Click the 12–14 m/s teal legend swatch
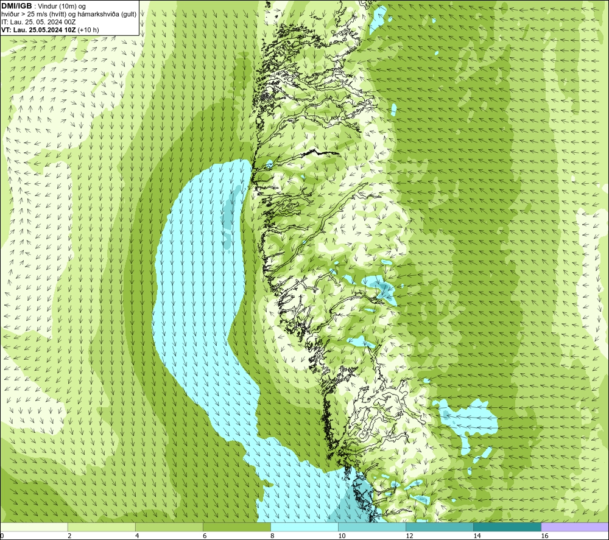The width and height of the screenshot is (609, 540). [439, 527]
